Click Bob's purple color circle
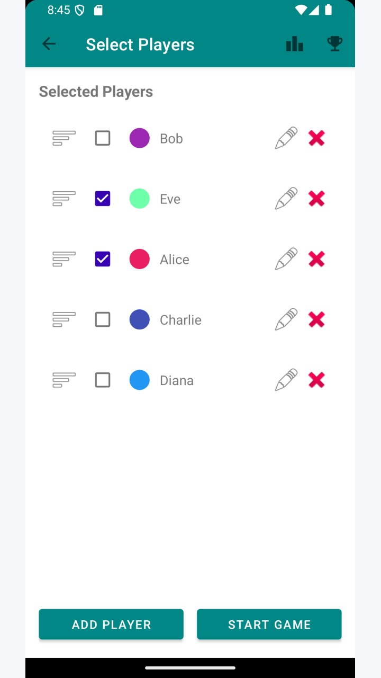This screenshot has width=381, height=678. 140,138
